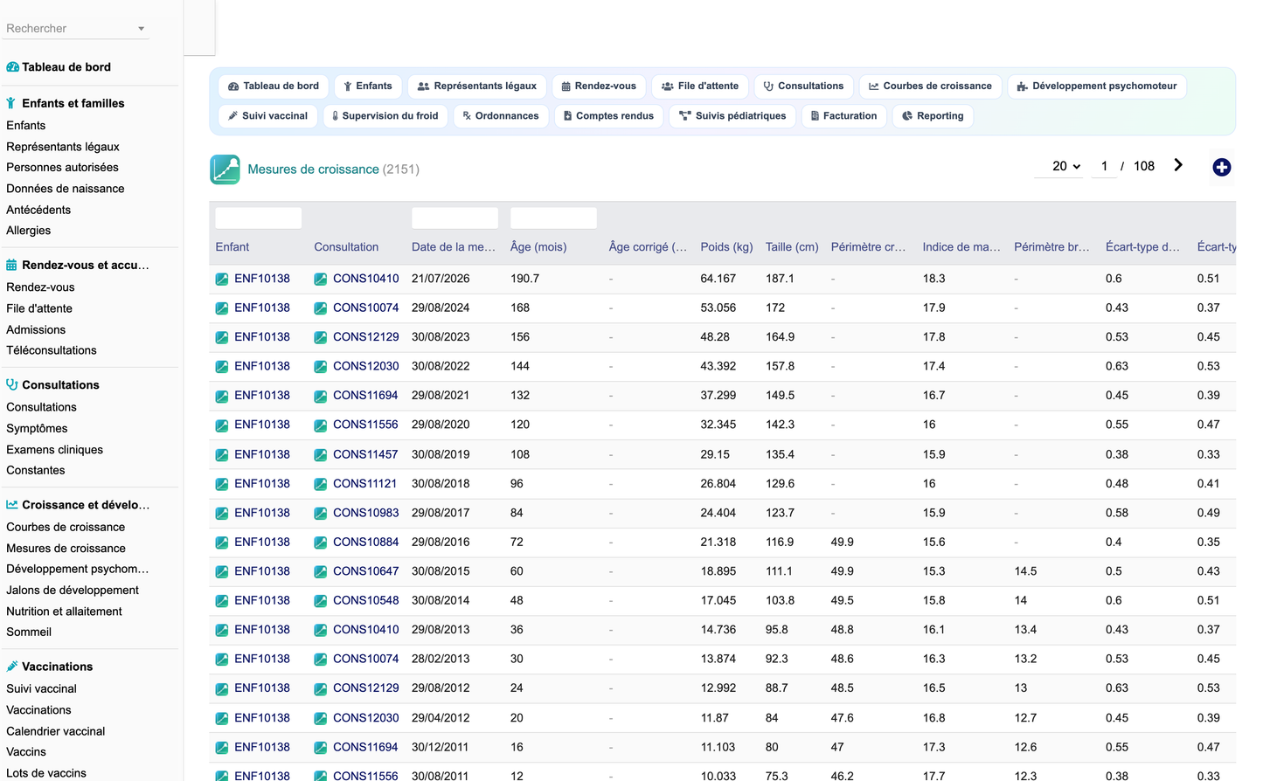
Task: Click consultation icon next to CONS10983
Action: 321,514
